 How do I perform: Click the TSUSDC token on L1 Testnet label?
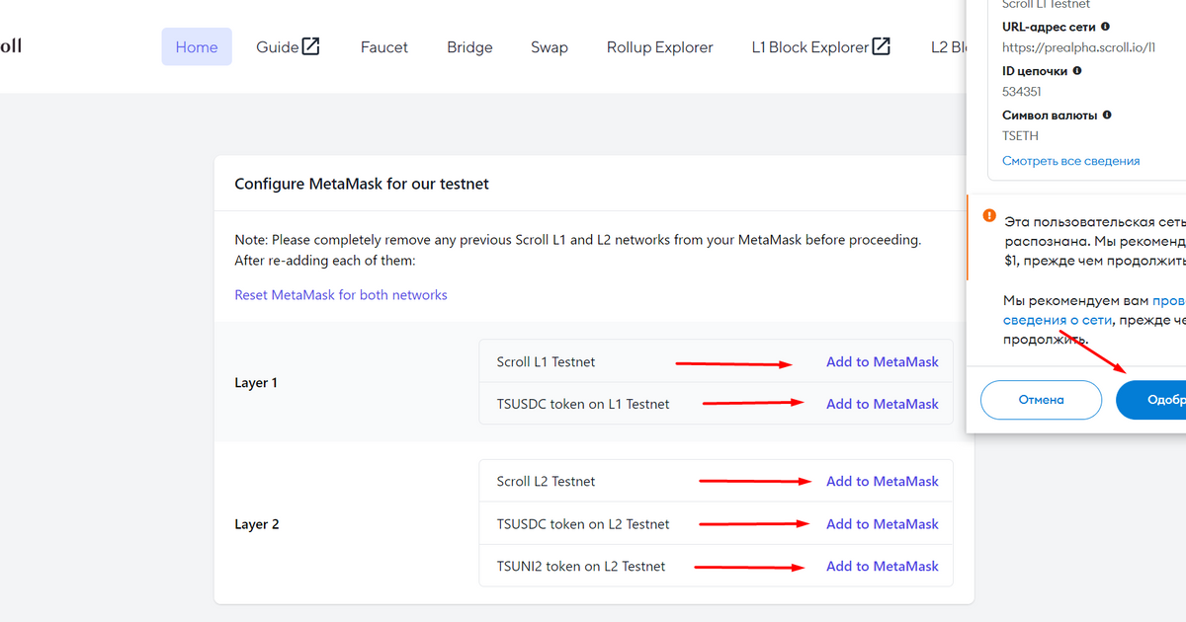pos(583,404)
